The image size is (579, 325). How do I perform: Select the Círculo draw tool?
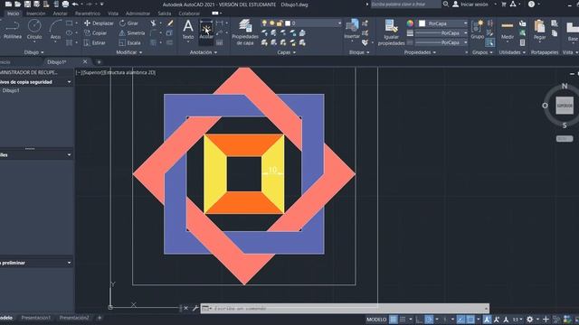(x=34, y=30)
